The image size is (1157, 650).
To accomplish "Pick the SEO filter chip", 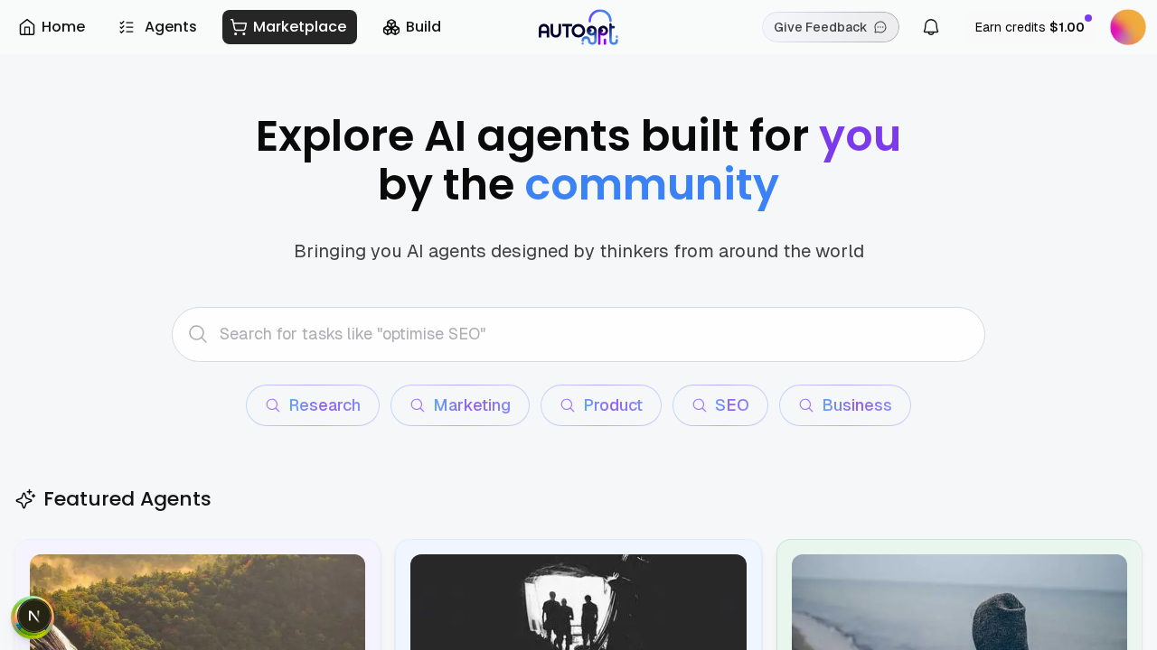I will [x=720, y=405].
